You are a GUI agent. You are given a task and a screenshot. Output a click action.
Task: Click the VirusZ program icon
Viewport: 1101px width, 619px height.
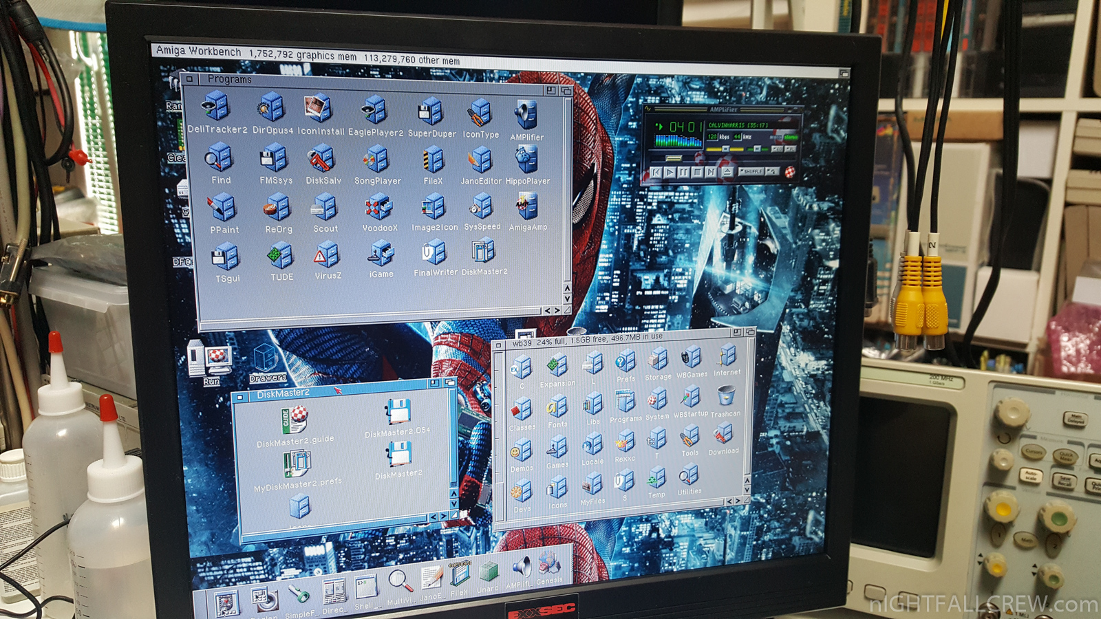point(328,254)
